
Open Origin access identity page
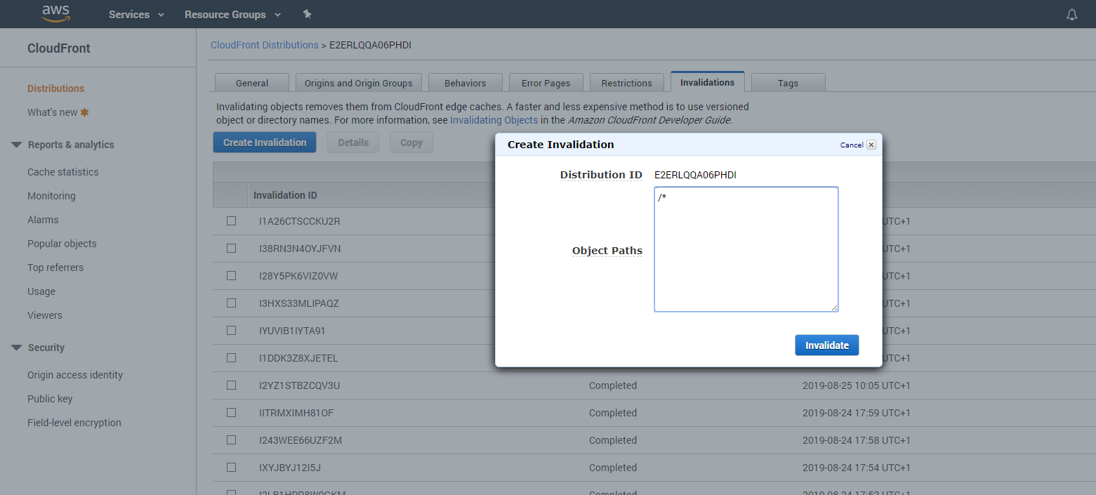(x=75, y=375)
